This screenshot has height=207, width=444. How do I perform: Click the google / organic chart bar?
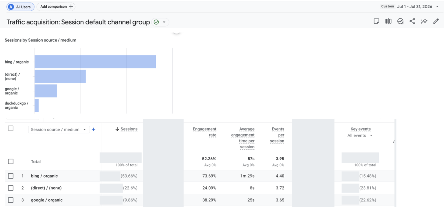click(46, 91)
